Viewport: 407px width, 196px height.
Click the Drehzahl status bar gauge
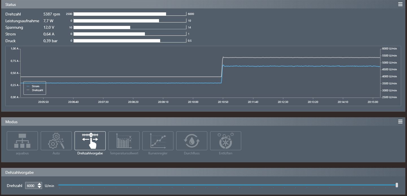click(x=130, y=14)
